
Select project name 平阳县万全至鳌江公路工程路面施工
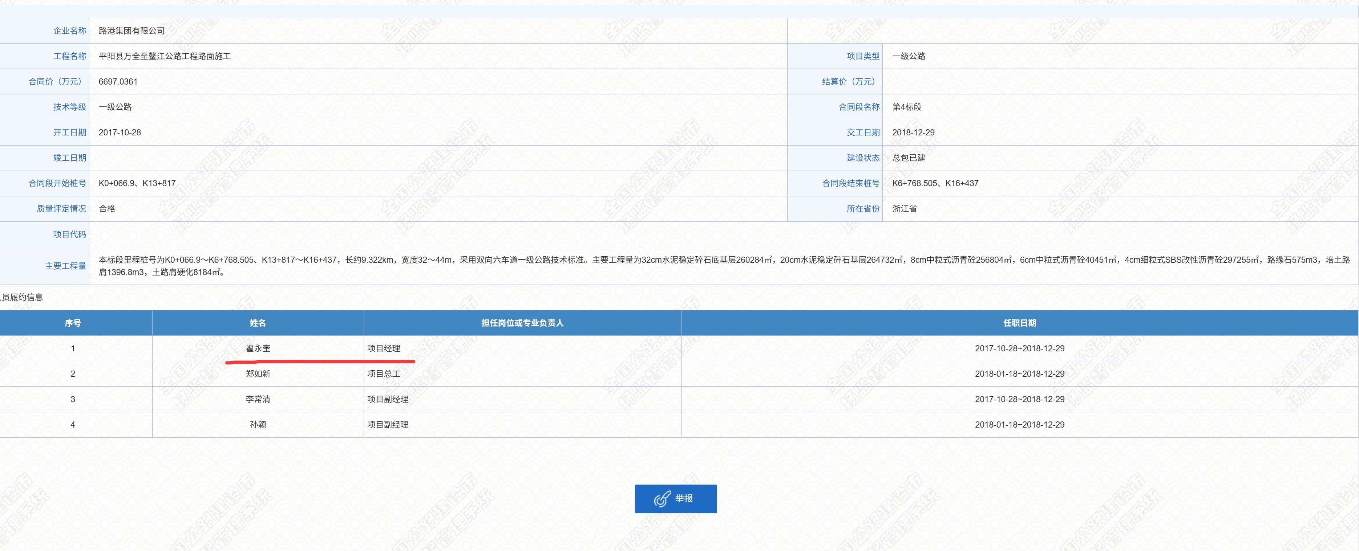[165, 56]
